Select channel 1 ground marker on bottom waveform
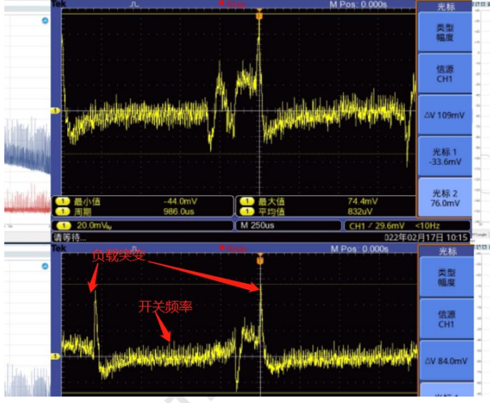 click(55, 356)
